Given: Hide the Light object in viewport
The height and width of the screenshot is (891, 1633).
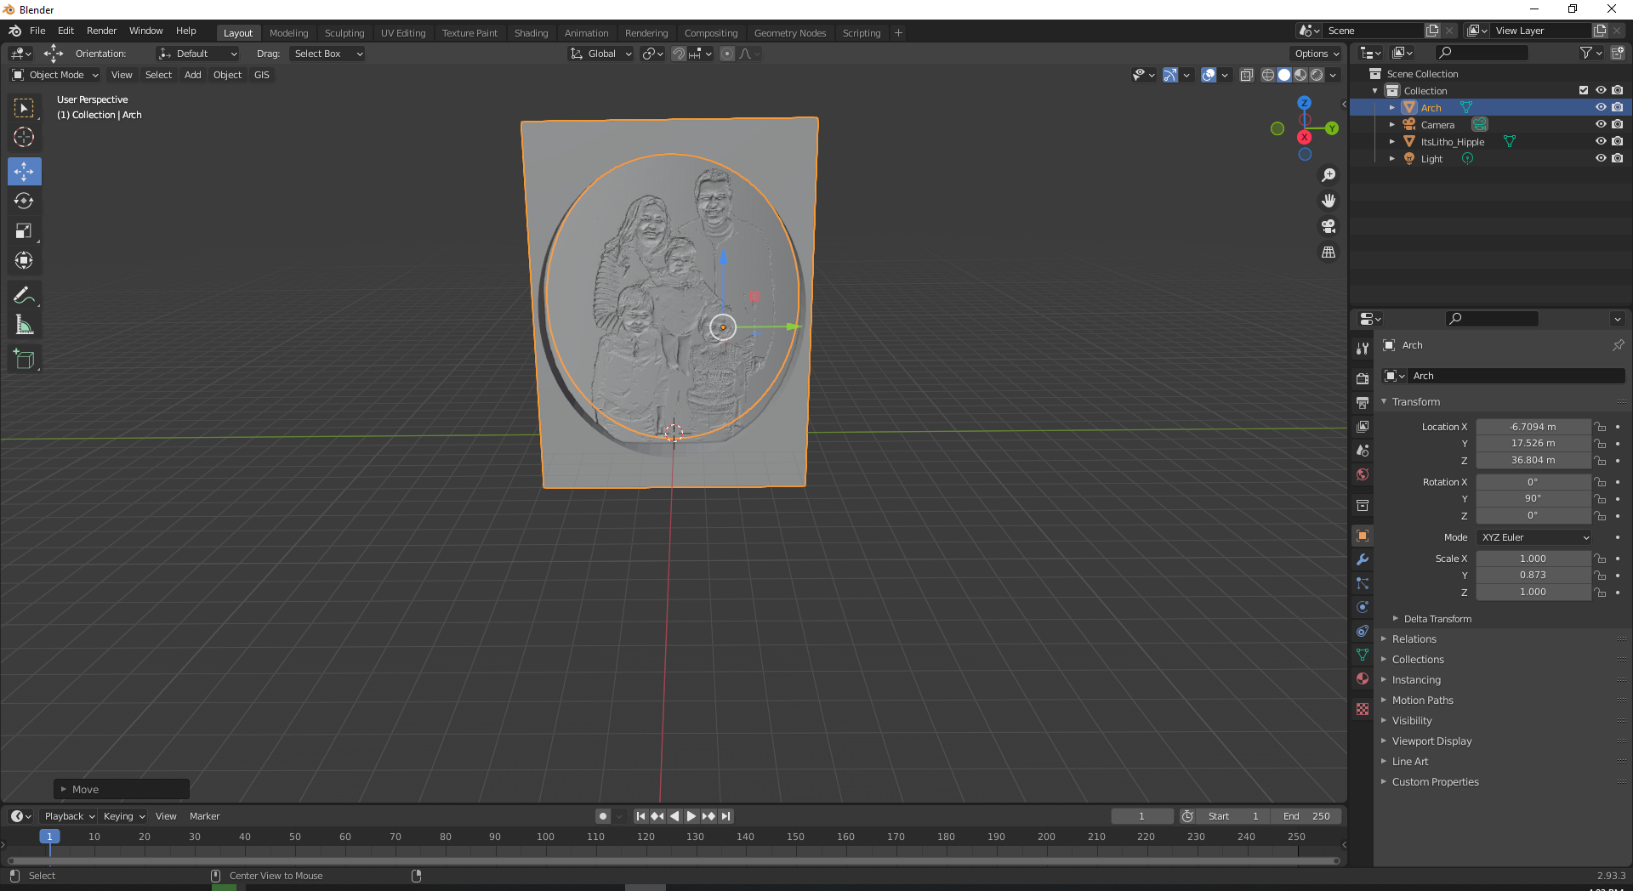Looking at the screenshot, I should [1601, 158].
